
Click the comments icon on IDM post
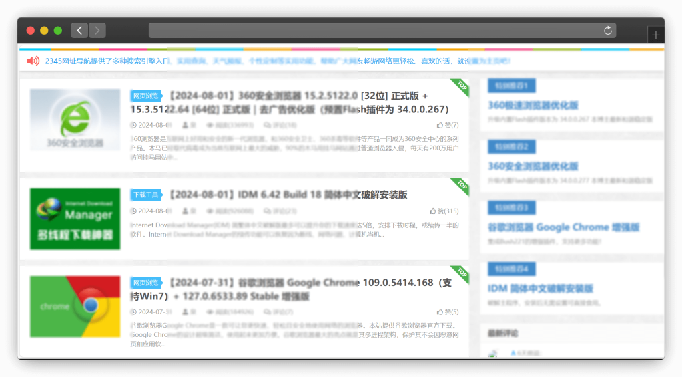(x=267, y=211)
